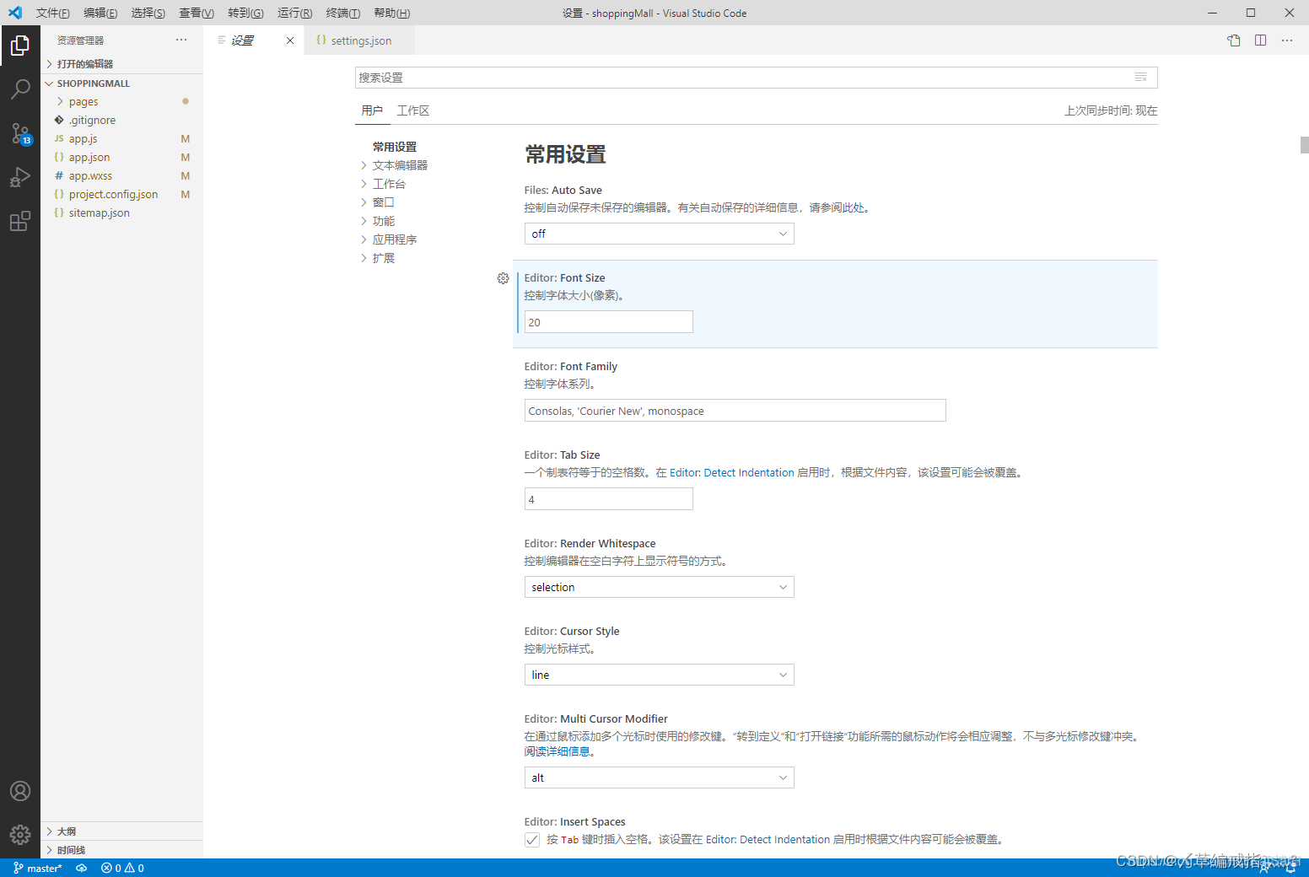Image resolution: width=1309 pixels, height=877 pixels.
Task: Open the 文件(F) menu
Action: click(53, 13)
